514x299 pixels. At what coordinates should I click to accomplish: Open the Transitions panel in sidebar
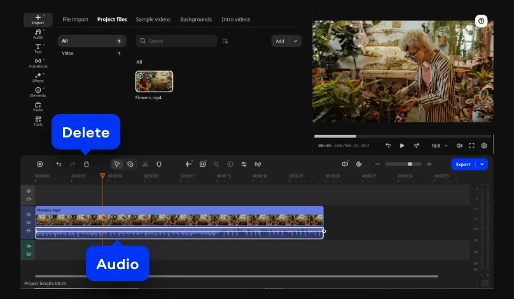[38, 62]
